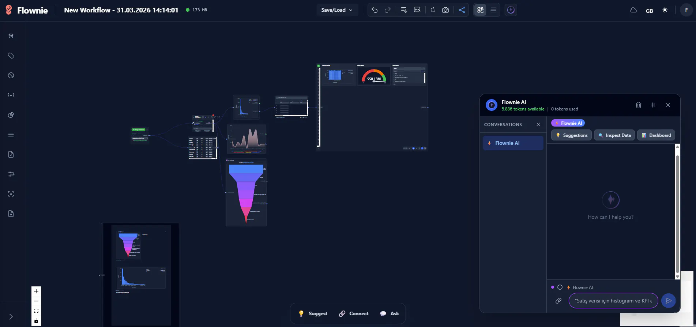Click the chat scrollbar down arrow
This screenshot has width=696, height=327.
[x=677, y=277]
